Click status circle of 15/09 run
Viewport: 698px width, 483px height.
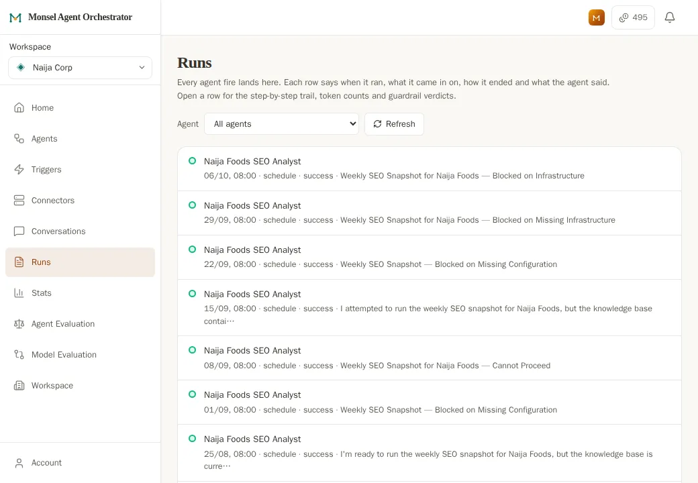[193, 294]
